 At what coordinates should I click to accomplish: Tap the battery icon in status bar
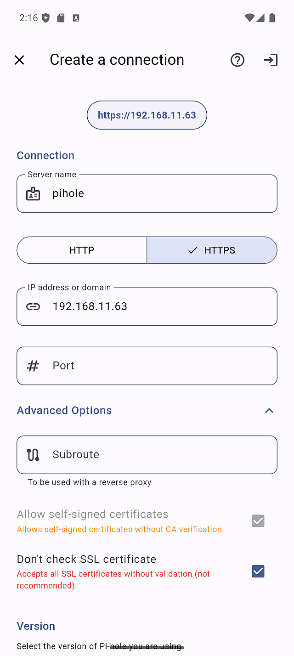(272, 18)
